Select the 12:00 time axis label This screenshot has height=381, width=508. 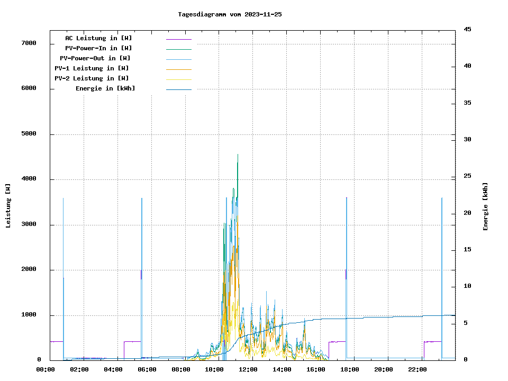[248, 369]
